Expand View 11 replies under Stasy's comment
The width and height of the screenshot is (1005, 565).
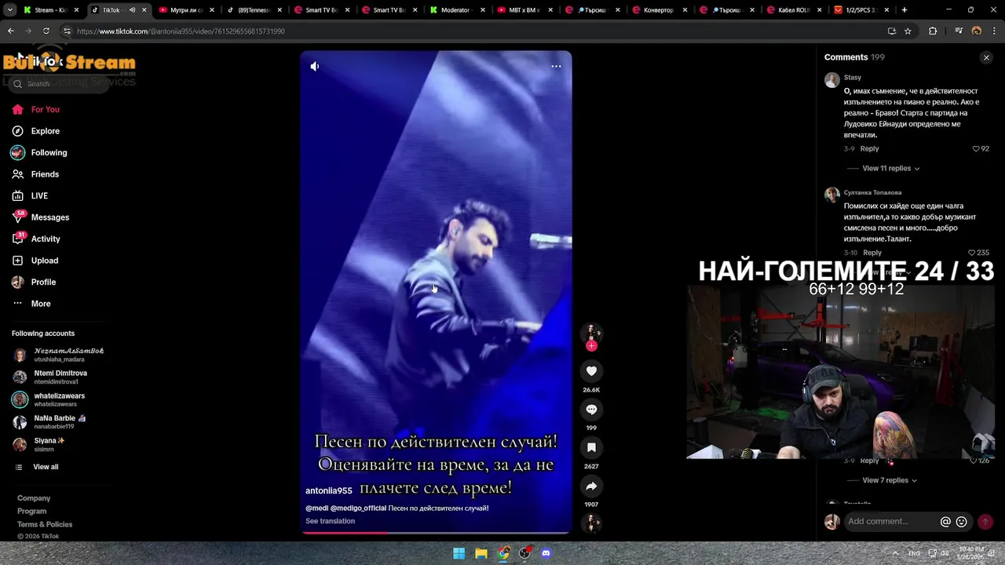point(890,169)
